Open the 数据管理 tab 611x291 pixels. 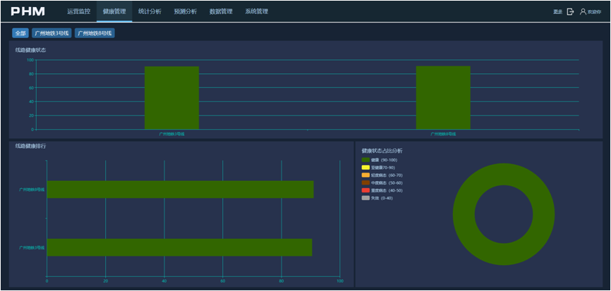pos(221,12)
